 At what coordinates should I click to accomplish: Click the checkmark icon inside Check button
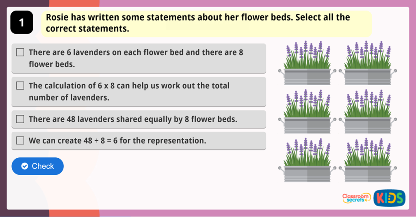coord(25,166)
